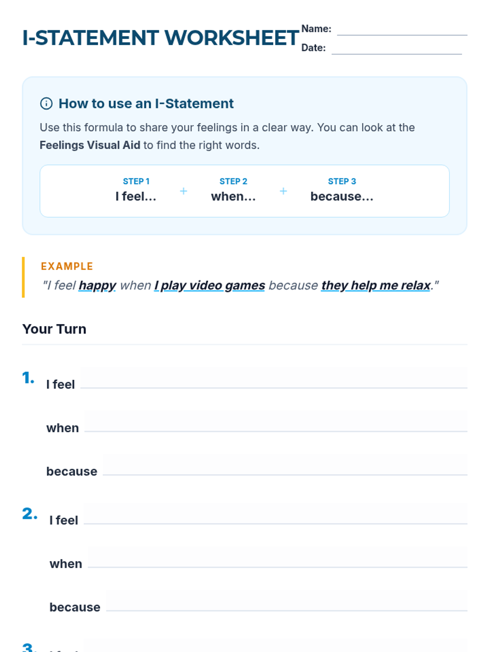Click the bold Feelings Visual Aid text
This screenshot has width=489, height=652.
pos(90,145)
